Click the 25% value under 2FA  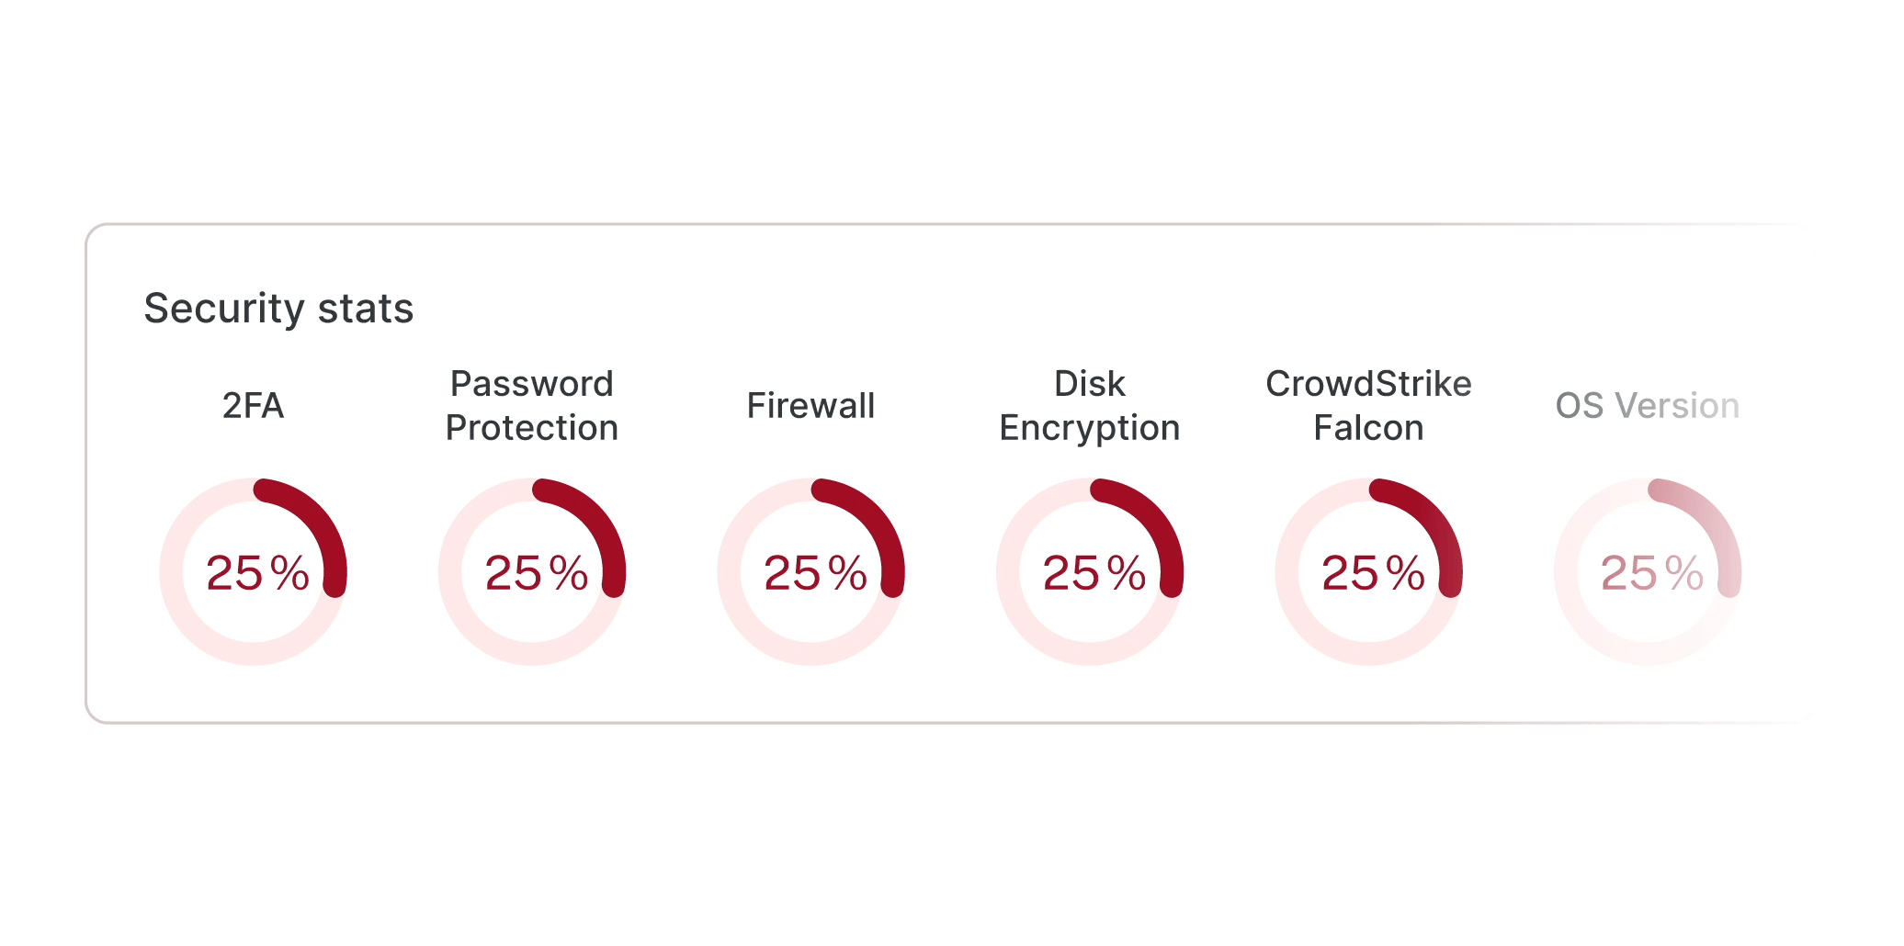coord(257,573)
